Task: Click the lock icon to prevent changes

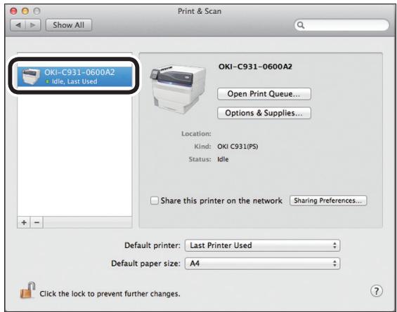Action: [27, 290]
